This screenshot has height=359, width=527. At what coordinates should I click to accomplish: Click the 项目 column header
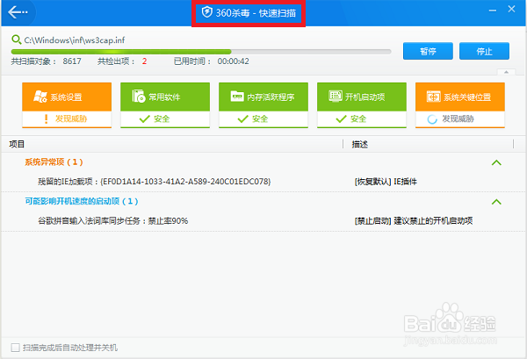(17, 144)
